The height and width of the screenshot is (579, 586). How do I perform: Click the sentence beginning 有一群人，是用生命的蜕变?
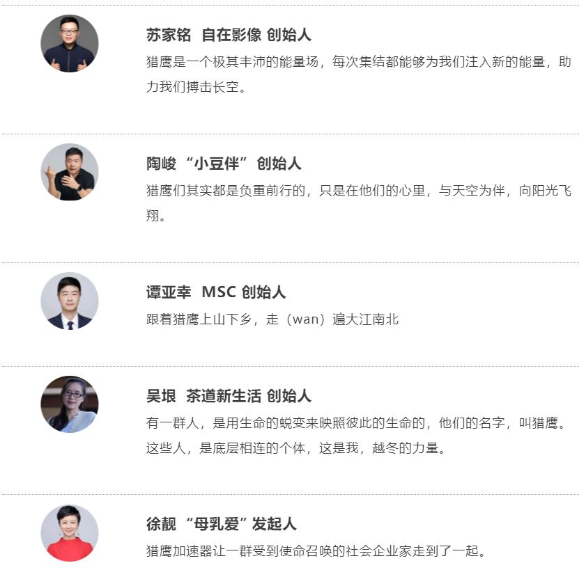357,423
